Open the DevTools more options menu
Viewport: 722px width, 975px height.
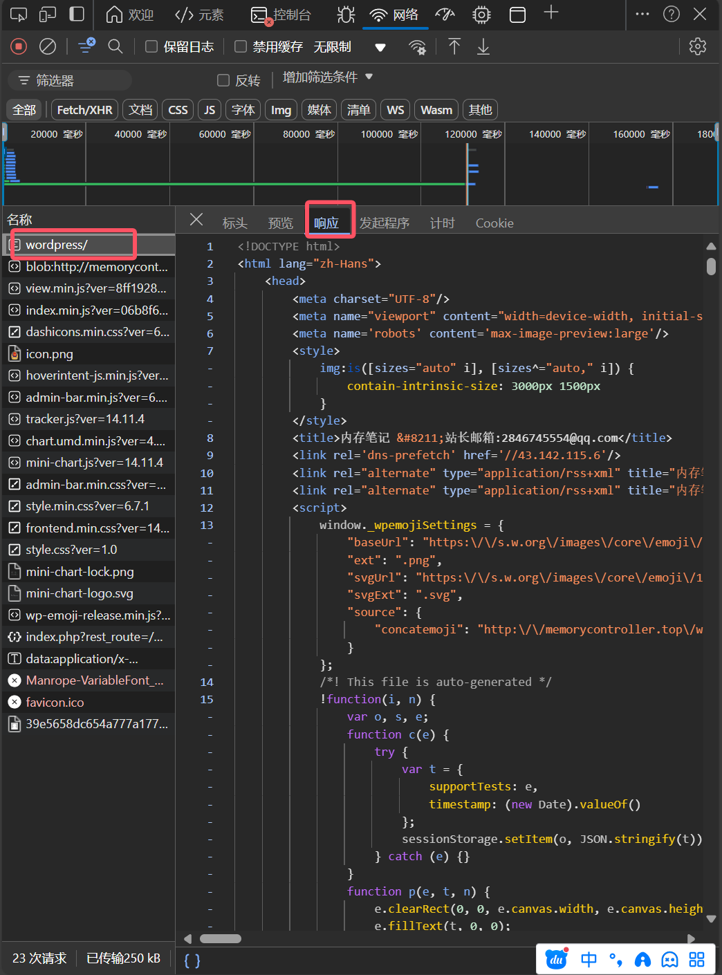click(x=642, y=14)
